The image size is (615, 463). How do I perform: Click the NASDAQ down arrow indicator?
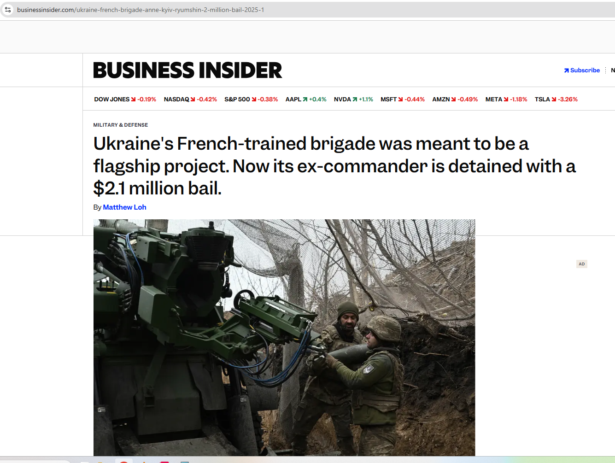click(x=193, y=100)
